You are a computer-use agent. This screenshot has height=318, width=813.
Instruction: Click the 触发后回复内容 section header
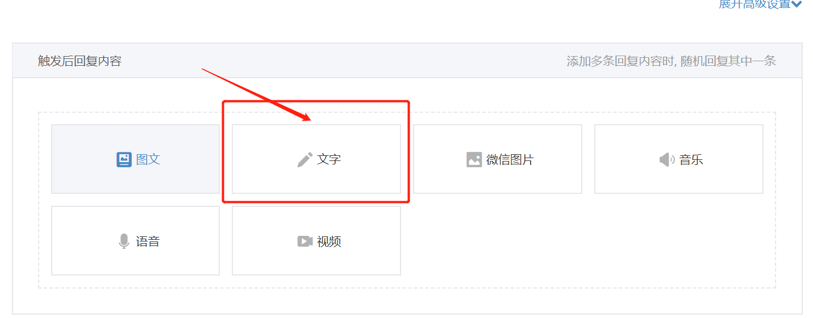click(x=80, y=61)
